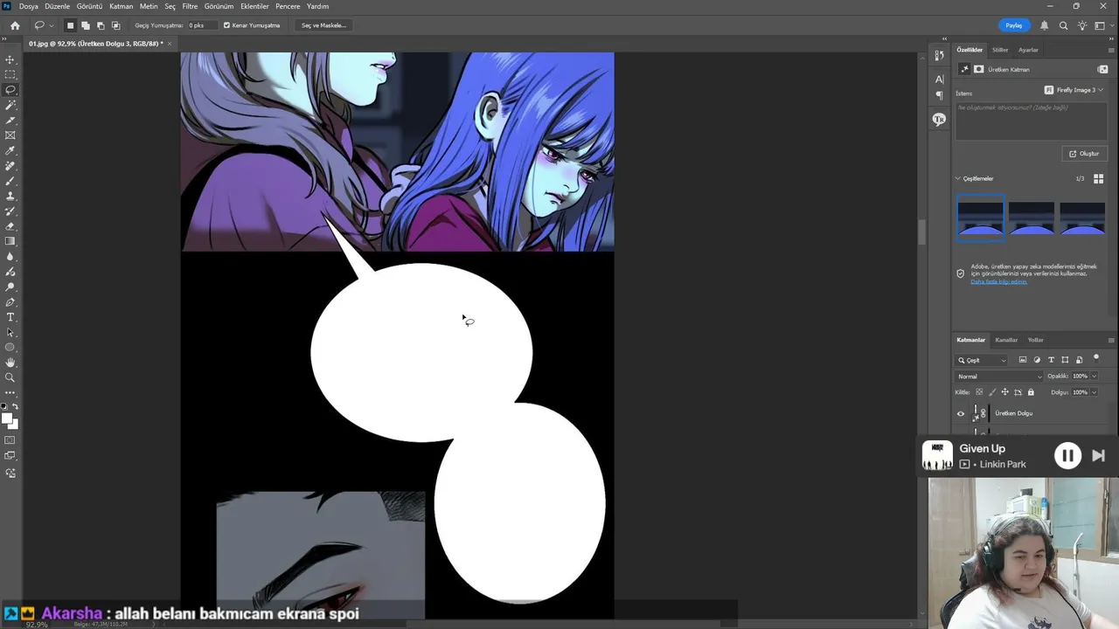Open the Paragraph panel icon
Screen dimensions: 1119x629
[940, 95]
